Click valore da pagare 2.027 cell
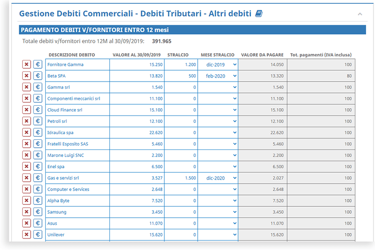This screenshot has width=375, height=250. [x=262, y=178]
